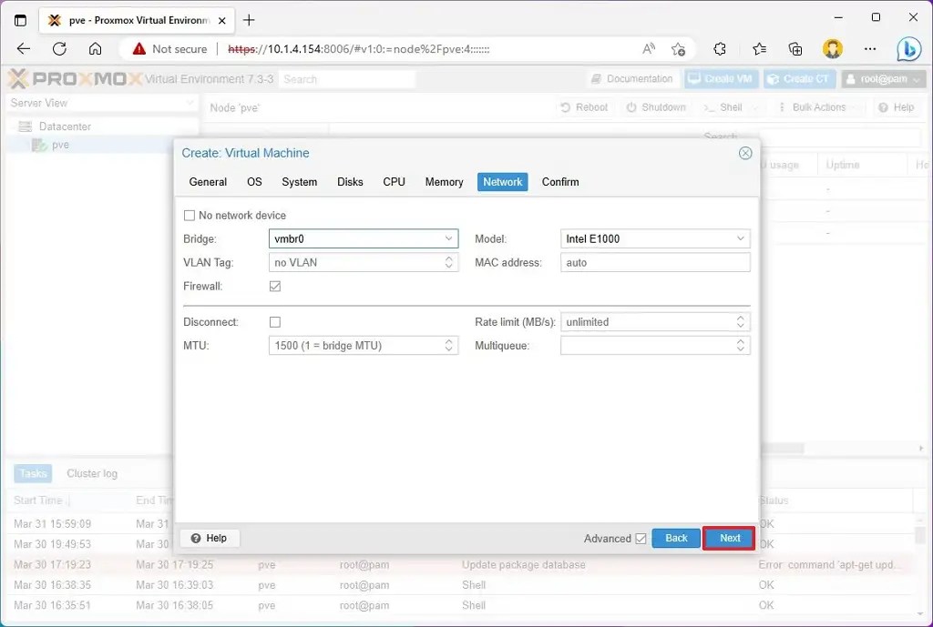Open the Cluster log tab
This screenshot has height=627, width=933.
pos(92,473)
